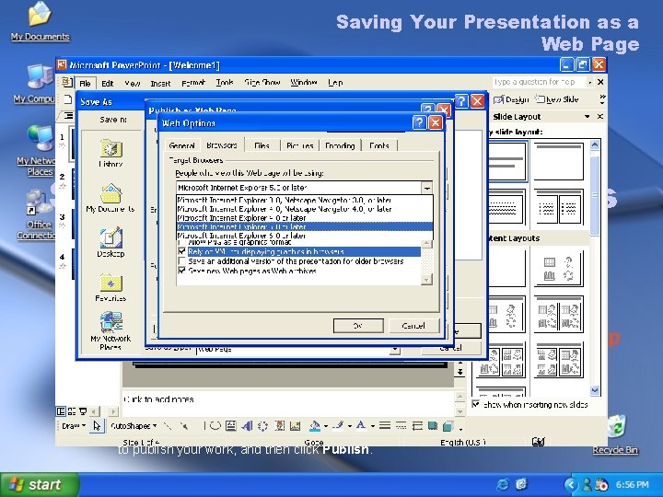Select the Title Slide layout thumbnail
The width and height of the screenshot is (663, 497).
(x=507, y=161)
